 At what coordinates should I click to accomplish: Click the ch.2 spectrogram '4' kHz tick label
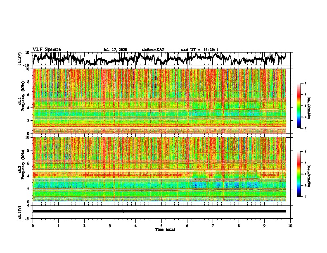pos(28,176)
